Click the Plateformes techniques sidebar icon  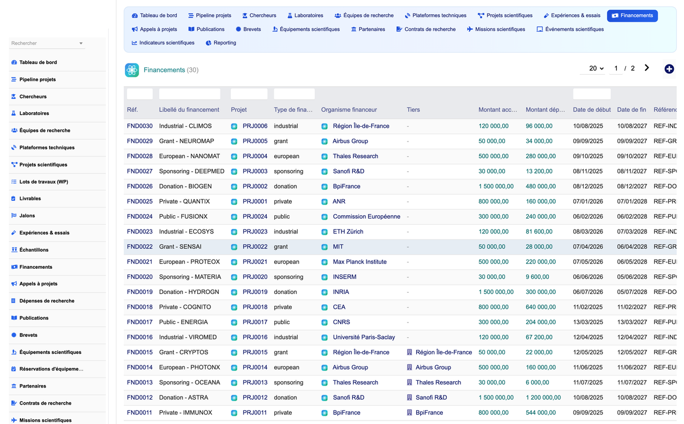(x=14, y=147)
